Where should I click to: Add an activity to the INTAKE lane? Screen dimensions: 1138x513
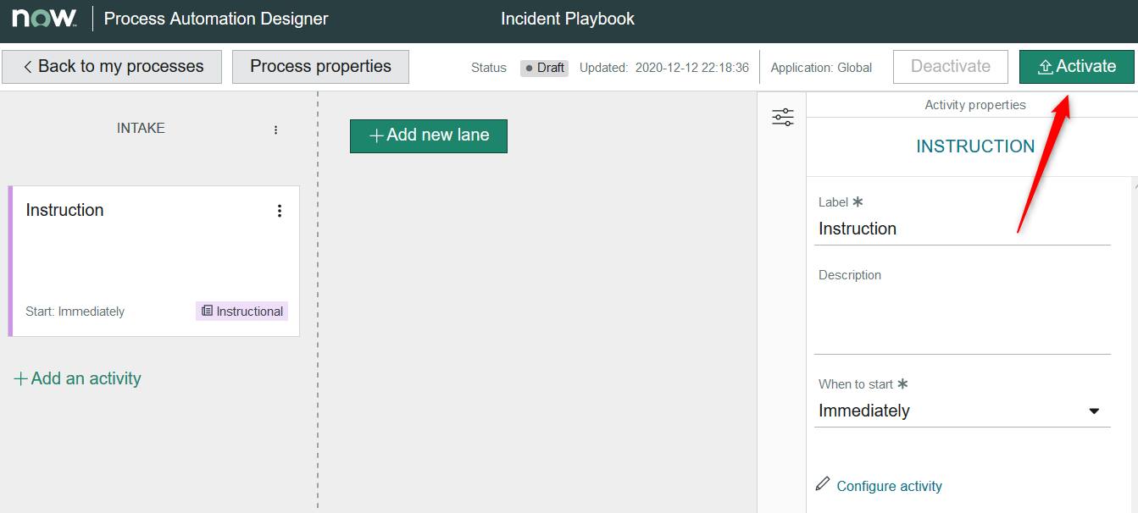pyautogui.click(x=77, y=378)
